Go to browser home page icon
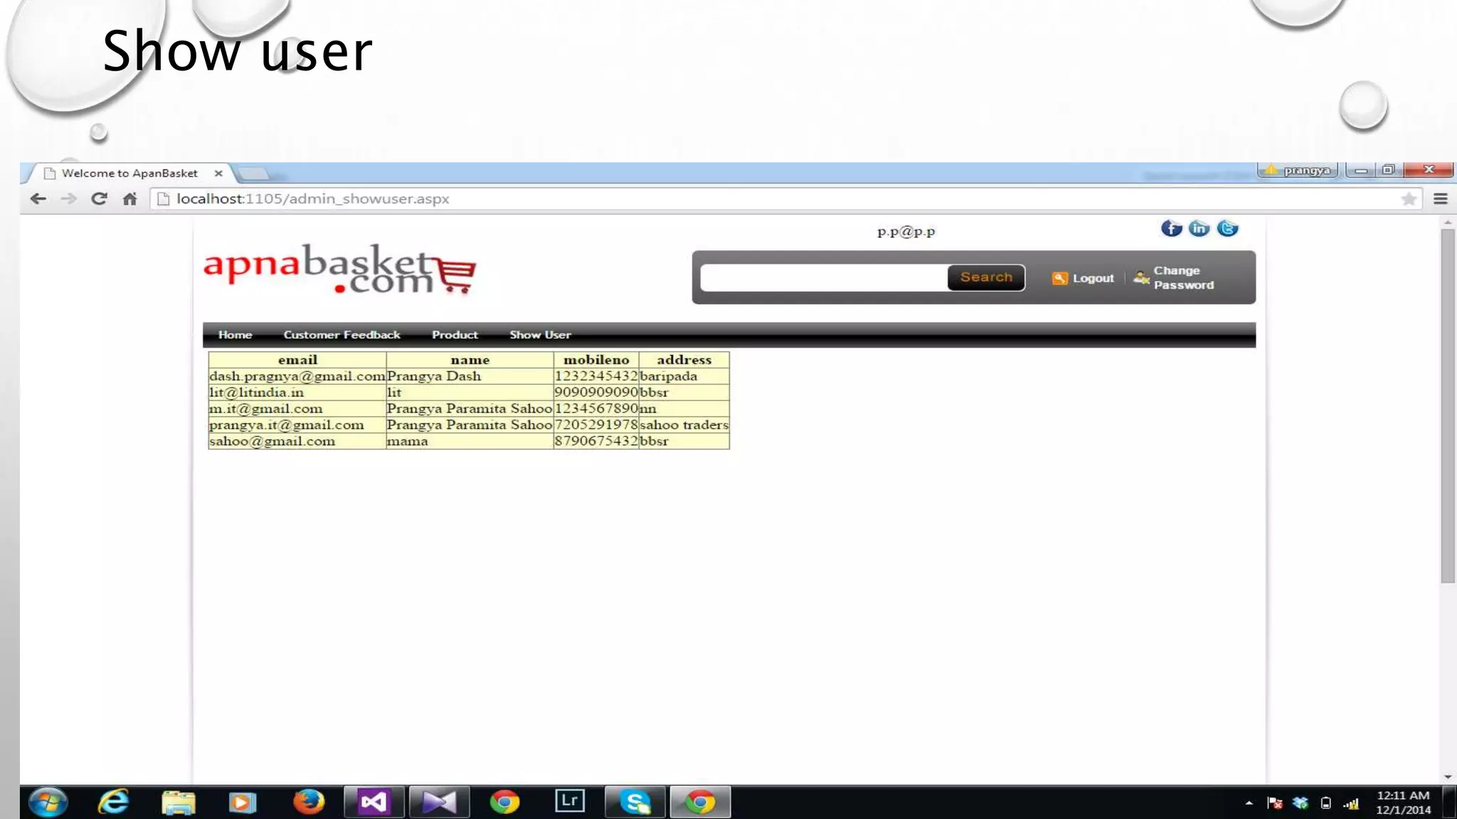1457x819 pixels. pyautogui.click(x=129, y=199)
